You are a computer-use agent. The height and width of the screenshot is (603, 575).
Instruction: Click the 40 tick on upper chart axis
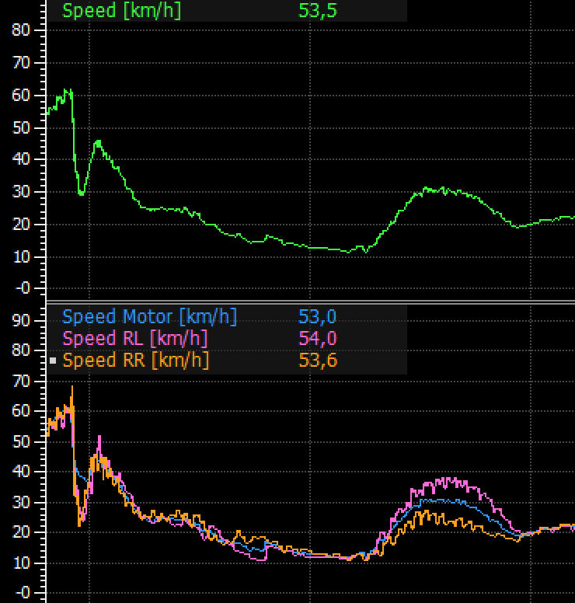click(x=21, y=159)
